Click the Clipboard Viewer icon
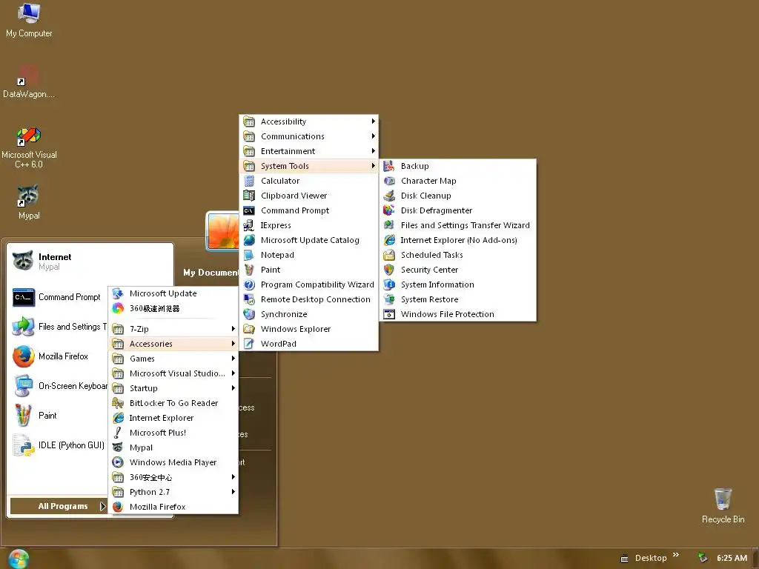Image resolution: width=759 pixels, height=569 pixels. [249, 196]
